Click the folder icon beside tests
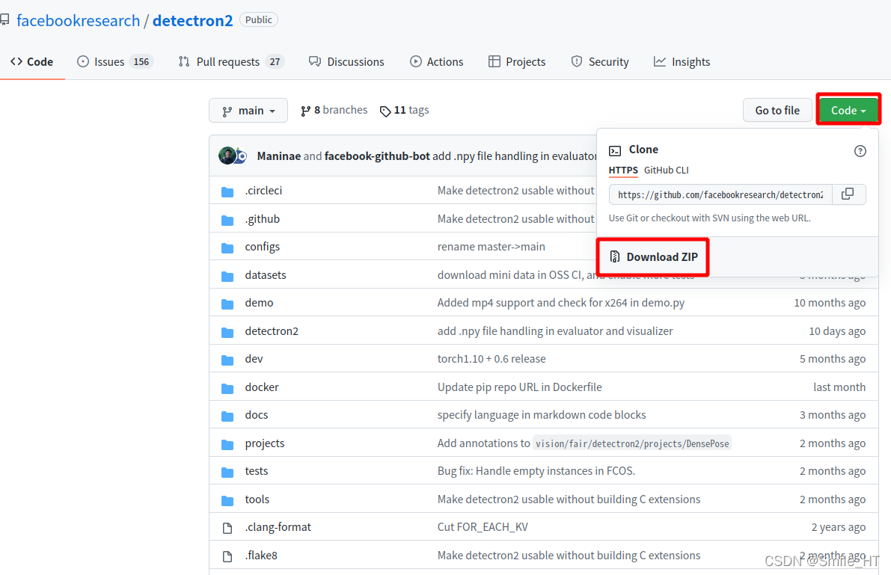Image resolution: width=891 pixels, height=575 pixels. (x=227, y=472)
